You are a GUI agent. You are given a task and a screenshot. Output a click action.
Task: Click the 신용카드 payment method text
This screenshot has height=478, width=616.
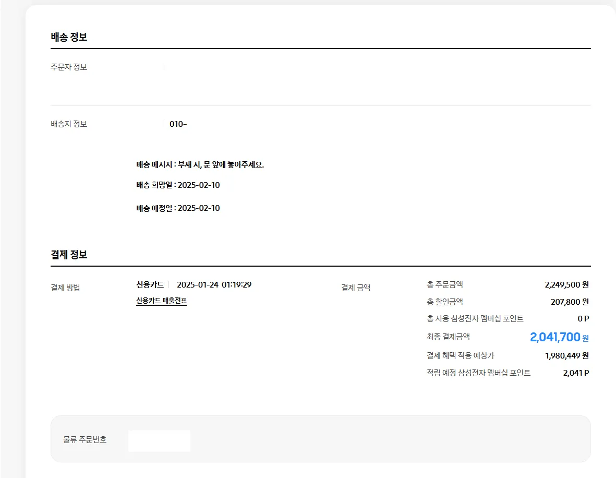click(149, 284)
